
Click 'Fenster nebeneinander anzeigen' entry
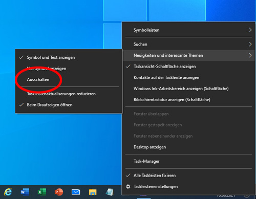tap(188, 136)
